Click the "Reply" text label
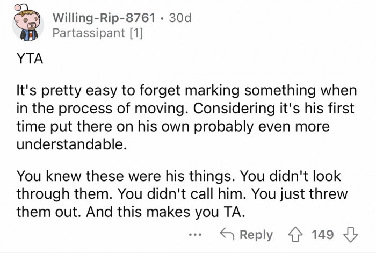376x253 pixels. (256, 235)
